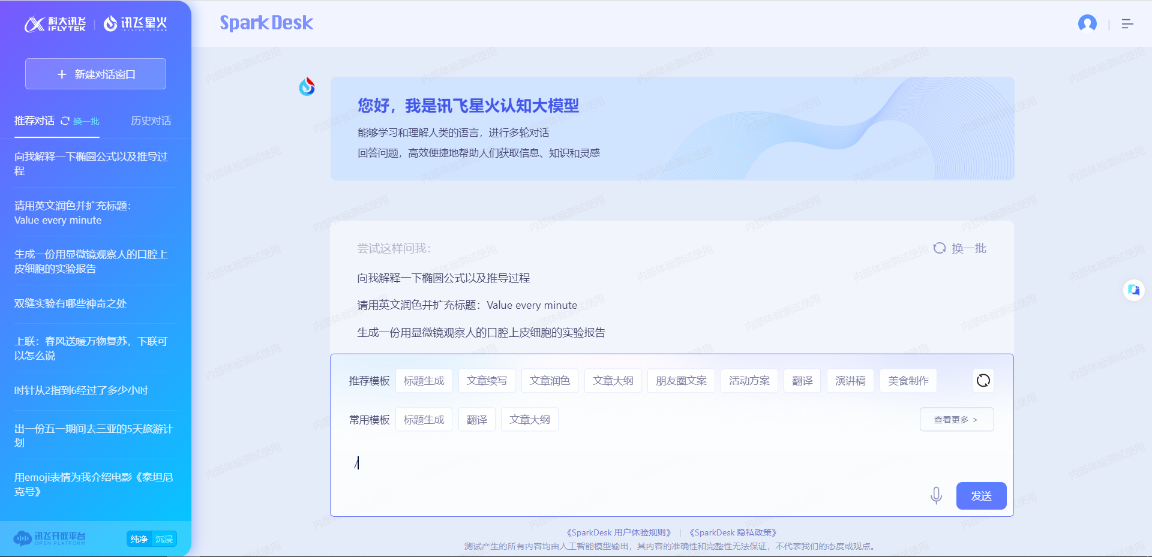Open SparkDesk 用户体验规则 link

619,532
